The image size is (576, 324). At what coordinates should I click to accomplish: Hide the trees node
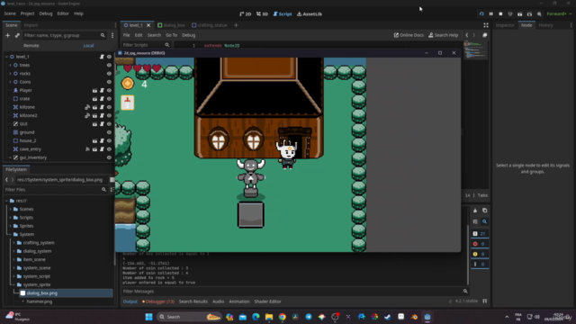pyautogui.click(x=109, y=65)
